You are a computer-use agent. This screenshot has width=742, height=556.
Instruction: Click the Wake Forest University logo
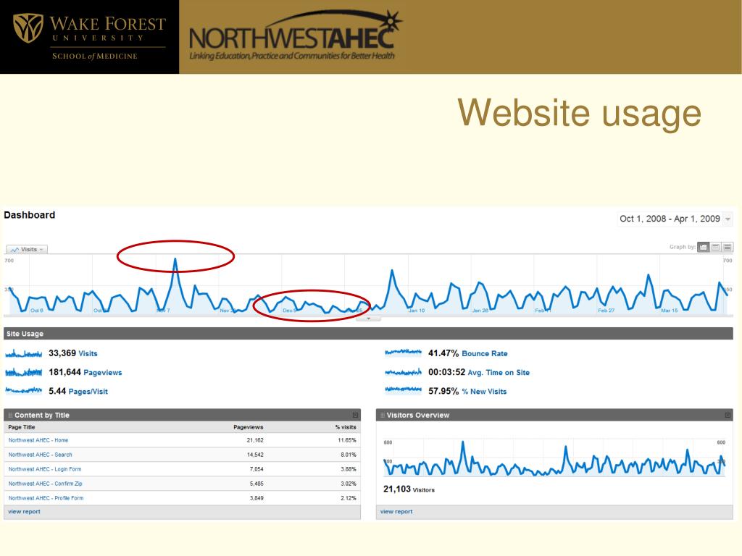coord(89,37)
